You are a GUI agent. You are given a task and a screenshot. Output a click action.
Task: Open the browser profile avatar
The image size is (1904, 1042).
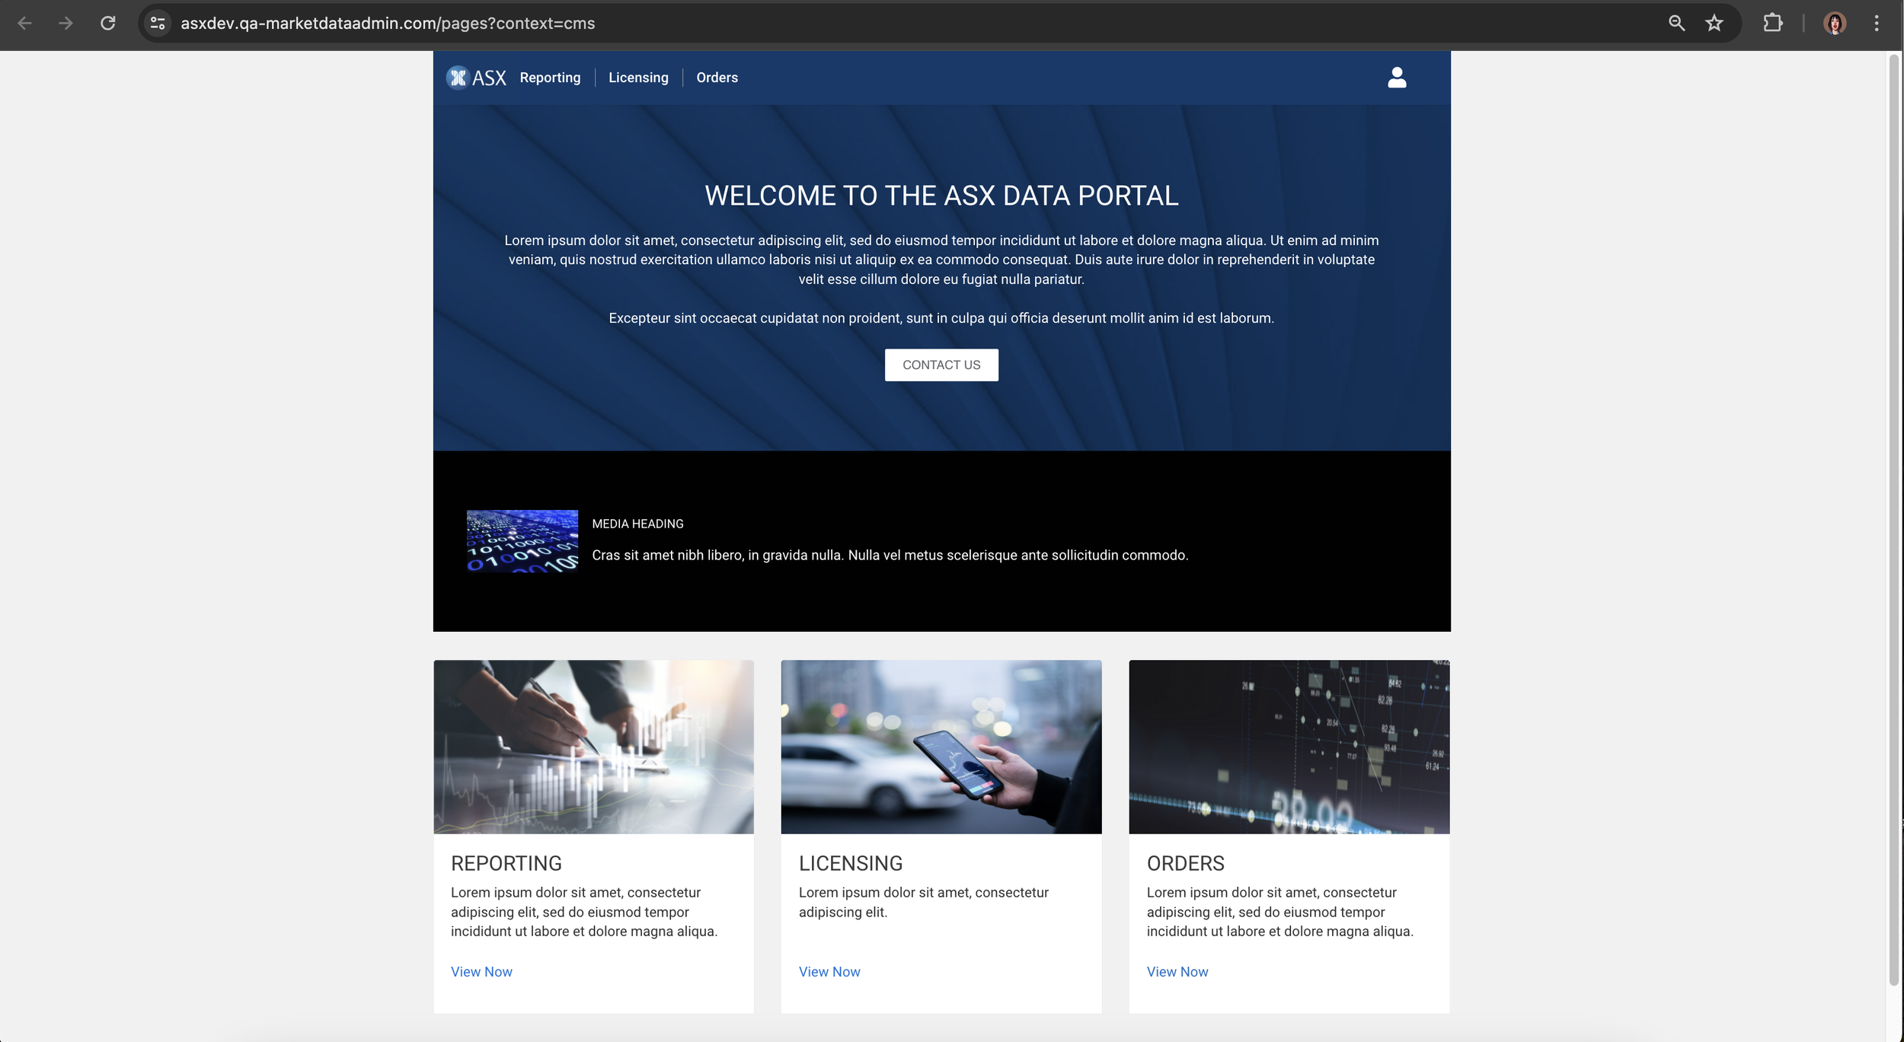click(1834, 23)
